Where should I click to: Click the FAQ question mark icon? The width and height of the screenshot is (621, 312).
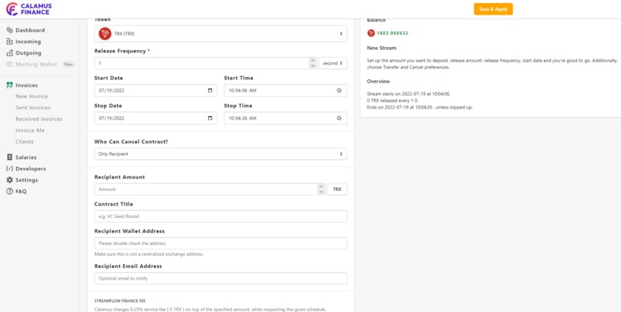click(10, 191)
